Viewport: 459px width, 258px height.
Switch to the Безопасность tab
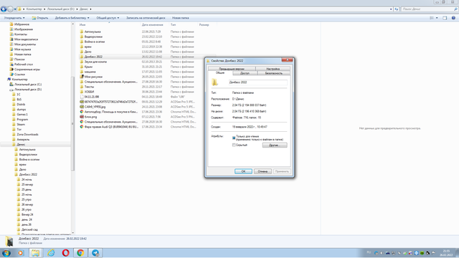pos(274,73)
